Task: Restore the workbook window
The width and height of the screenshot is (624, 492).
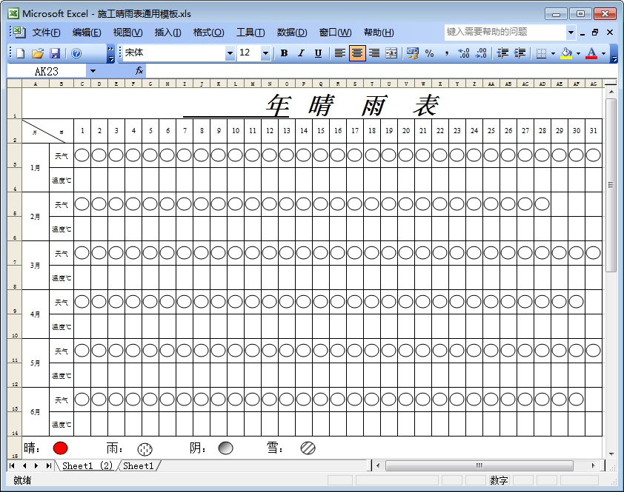Action: tap(595, 33)
